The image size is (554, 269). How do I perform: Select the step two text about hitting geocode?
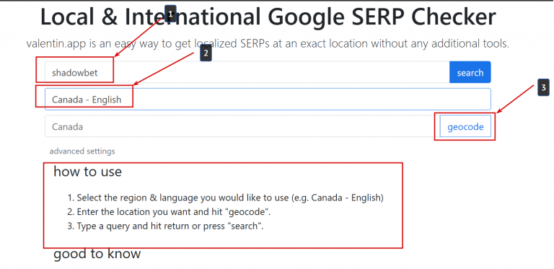(174, 212)
